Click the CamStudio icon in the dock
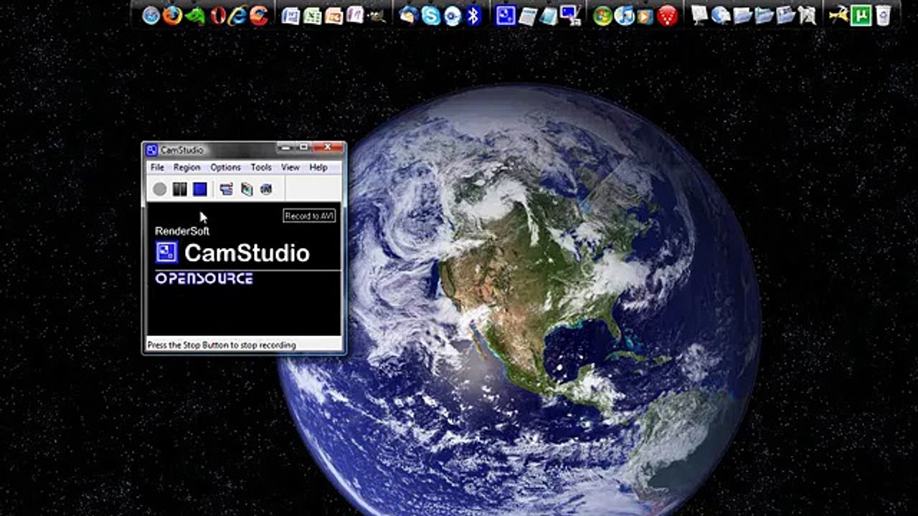918x516 pixels. click(506, 15)
